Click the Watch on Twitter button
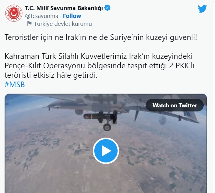Screen dimensions: 215x193 click(x=175, y=105)
